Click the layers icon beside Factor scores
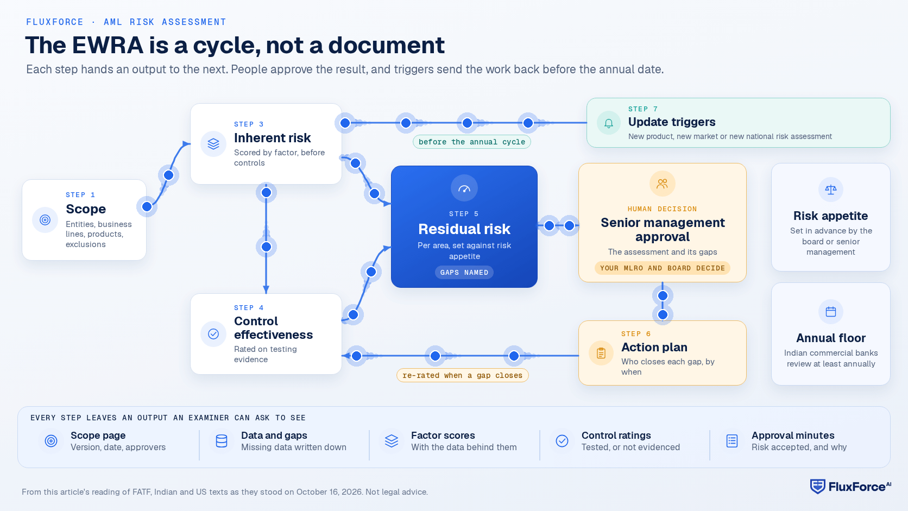 [x=392, y=441]
